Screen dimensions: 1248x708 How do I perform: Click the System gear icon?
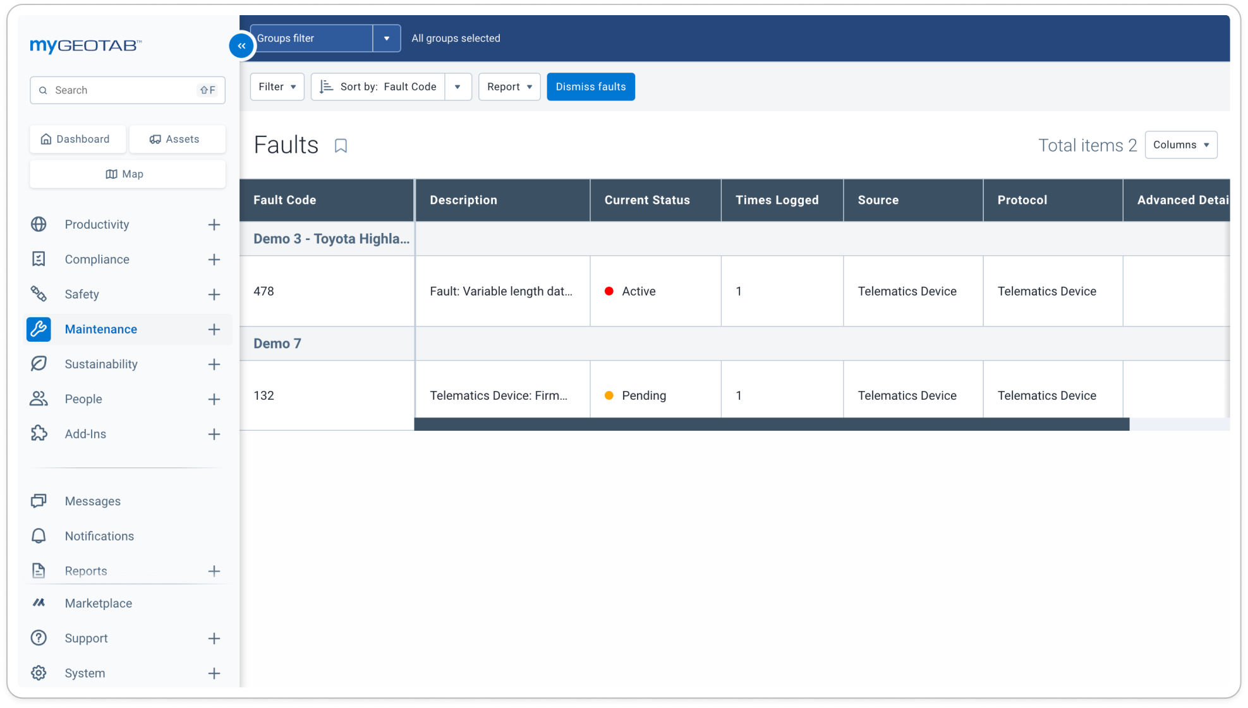click(39, 673)
